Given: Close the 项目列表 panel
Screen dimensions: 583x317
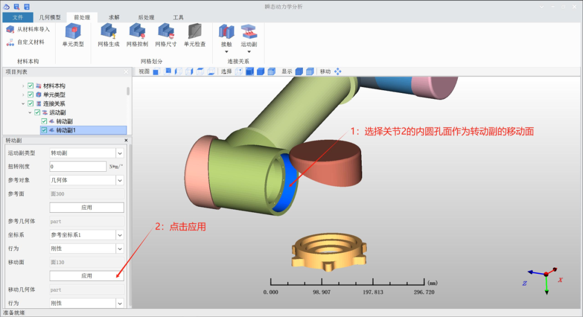Looking at the screenshot, I should [126, 72].
